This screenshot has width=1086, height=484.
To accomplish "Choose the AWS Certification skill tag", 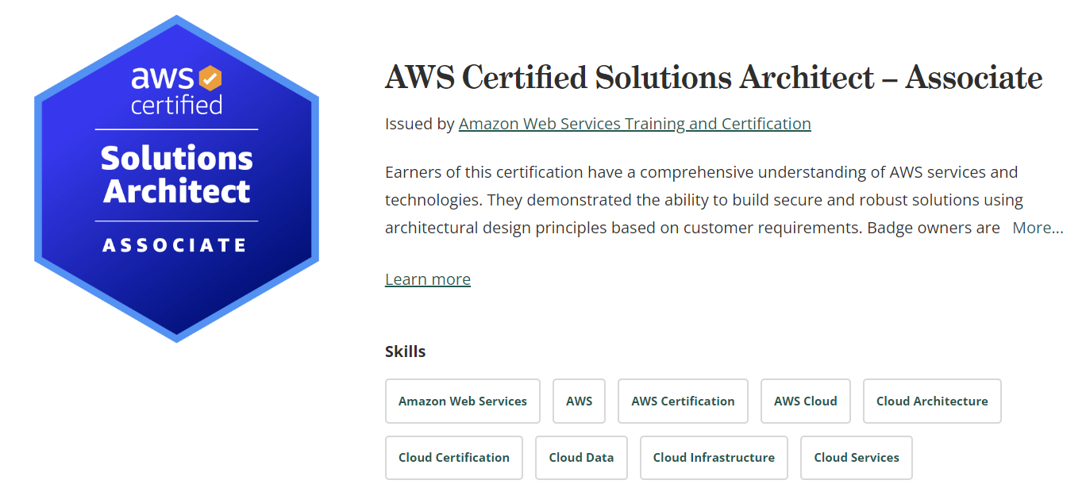I will coord(684,401).
